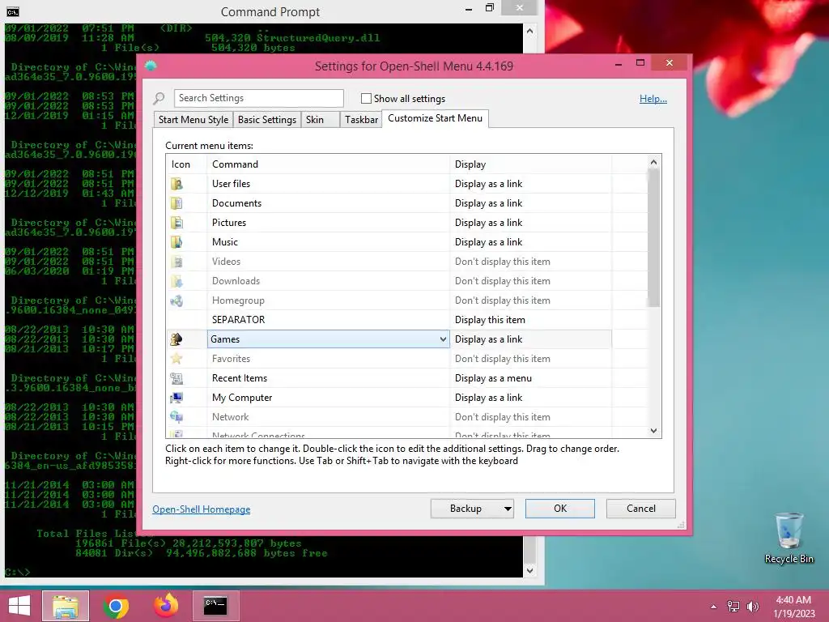Image resolution: width=829 pixels, height=622 pixels.
Task: Select the Customize Start Menu tab
Action: coord(435,118)
